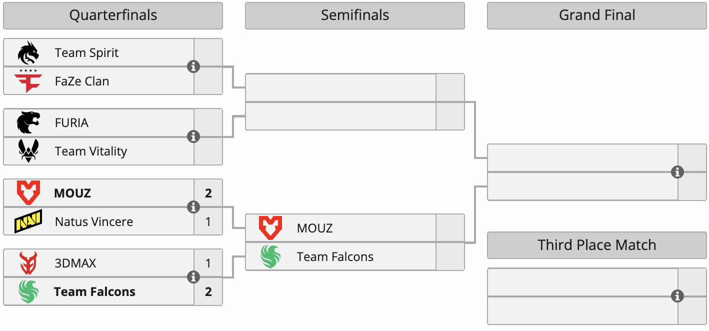709x331 pixels.
Task: Click the MOUZ logo in quarterfinals
Action: coord(28,193)
